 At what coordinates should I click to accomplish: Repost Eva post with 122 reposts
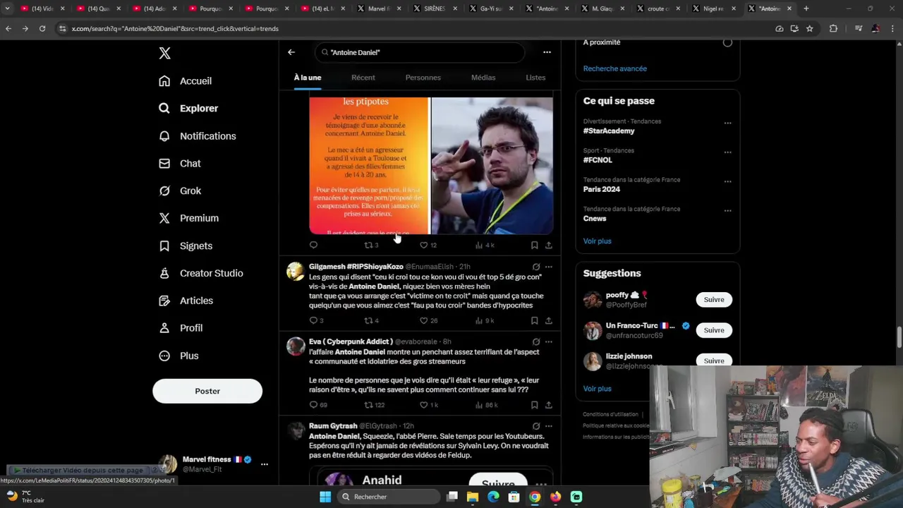point(374,405)
